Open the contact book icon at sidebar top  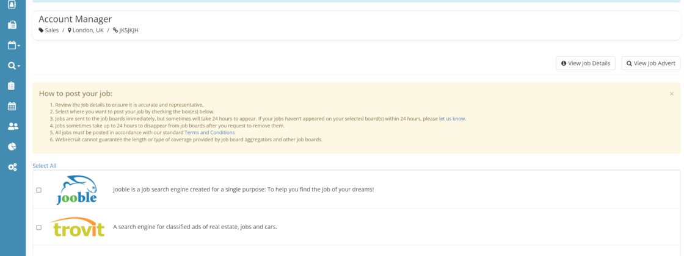[x=12, y=4]
